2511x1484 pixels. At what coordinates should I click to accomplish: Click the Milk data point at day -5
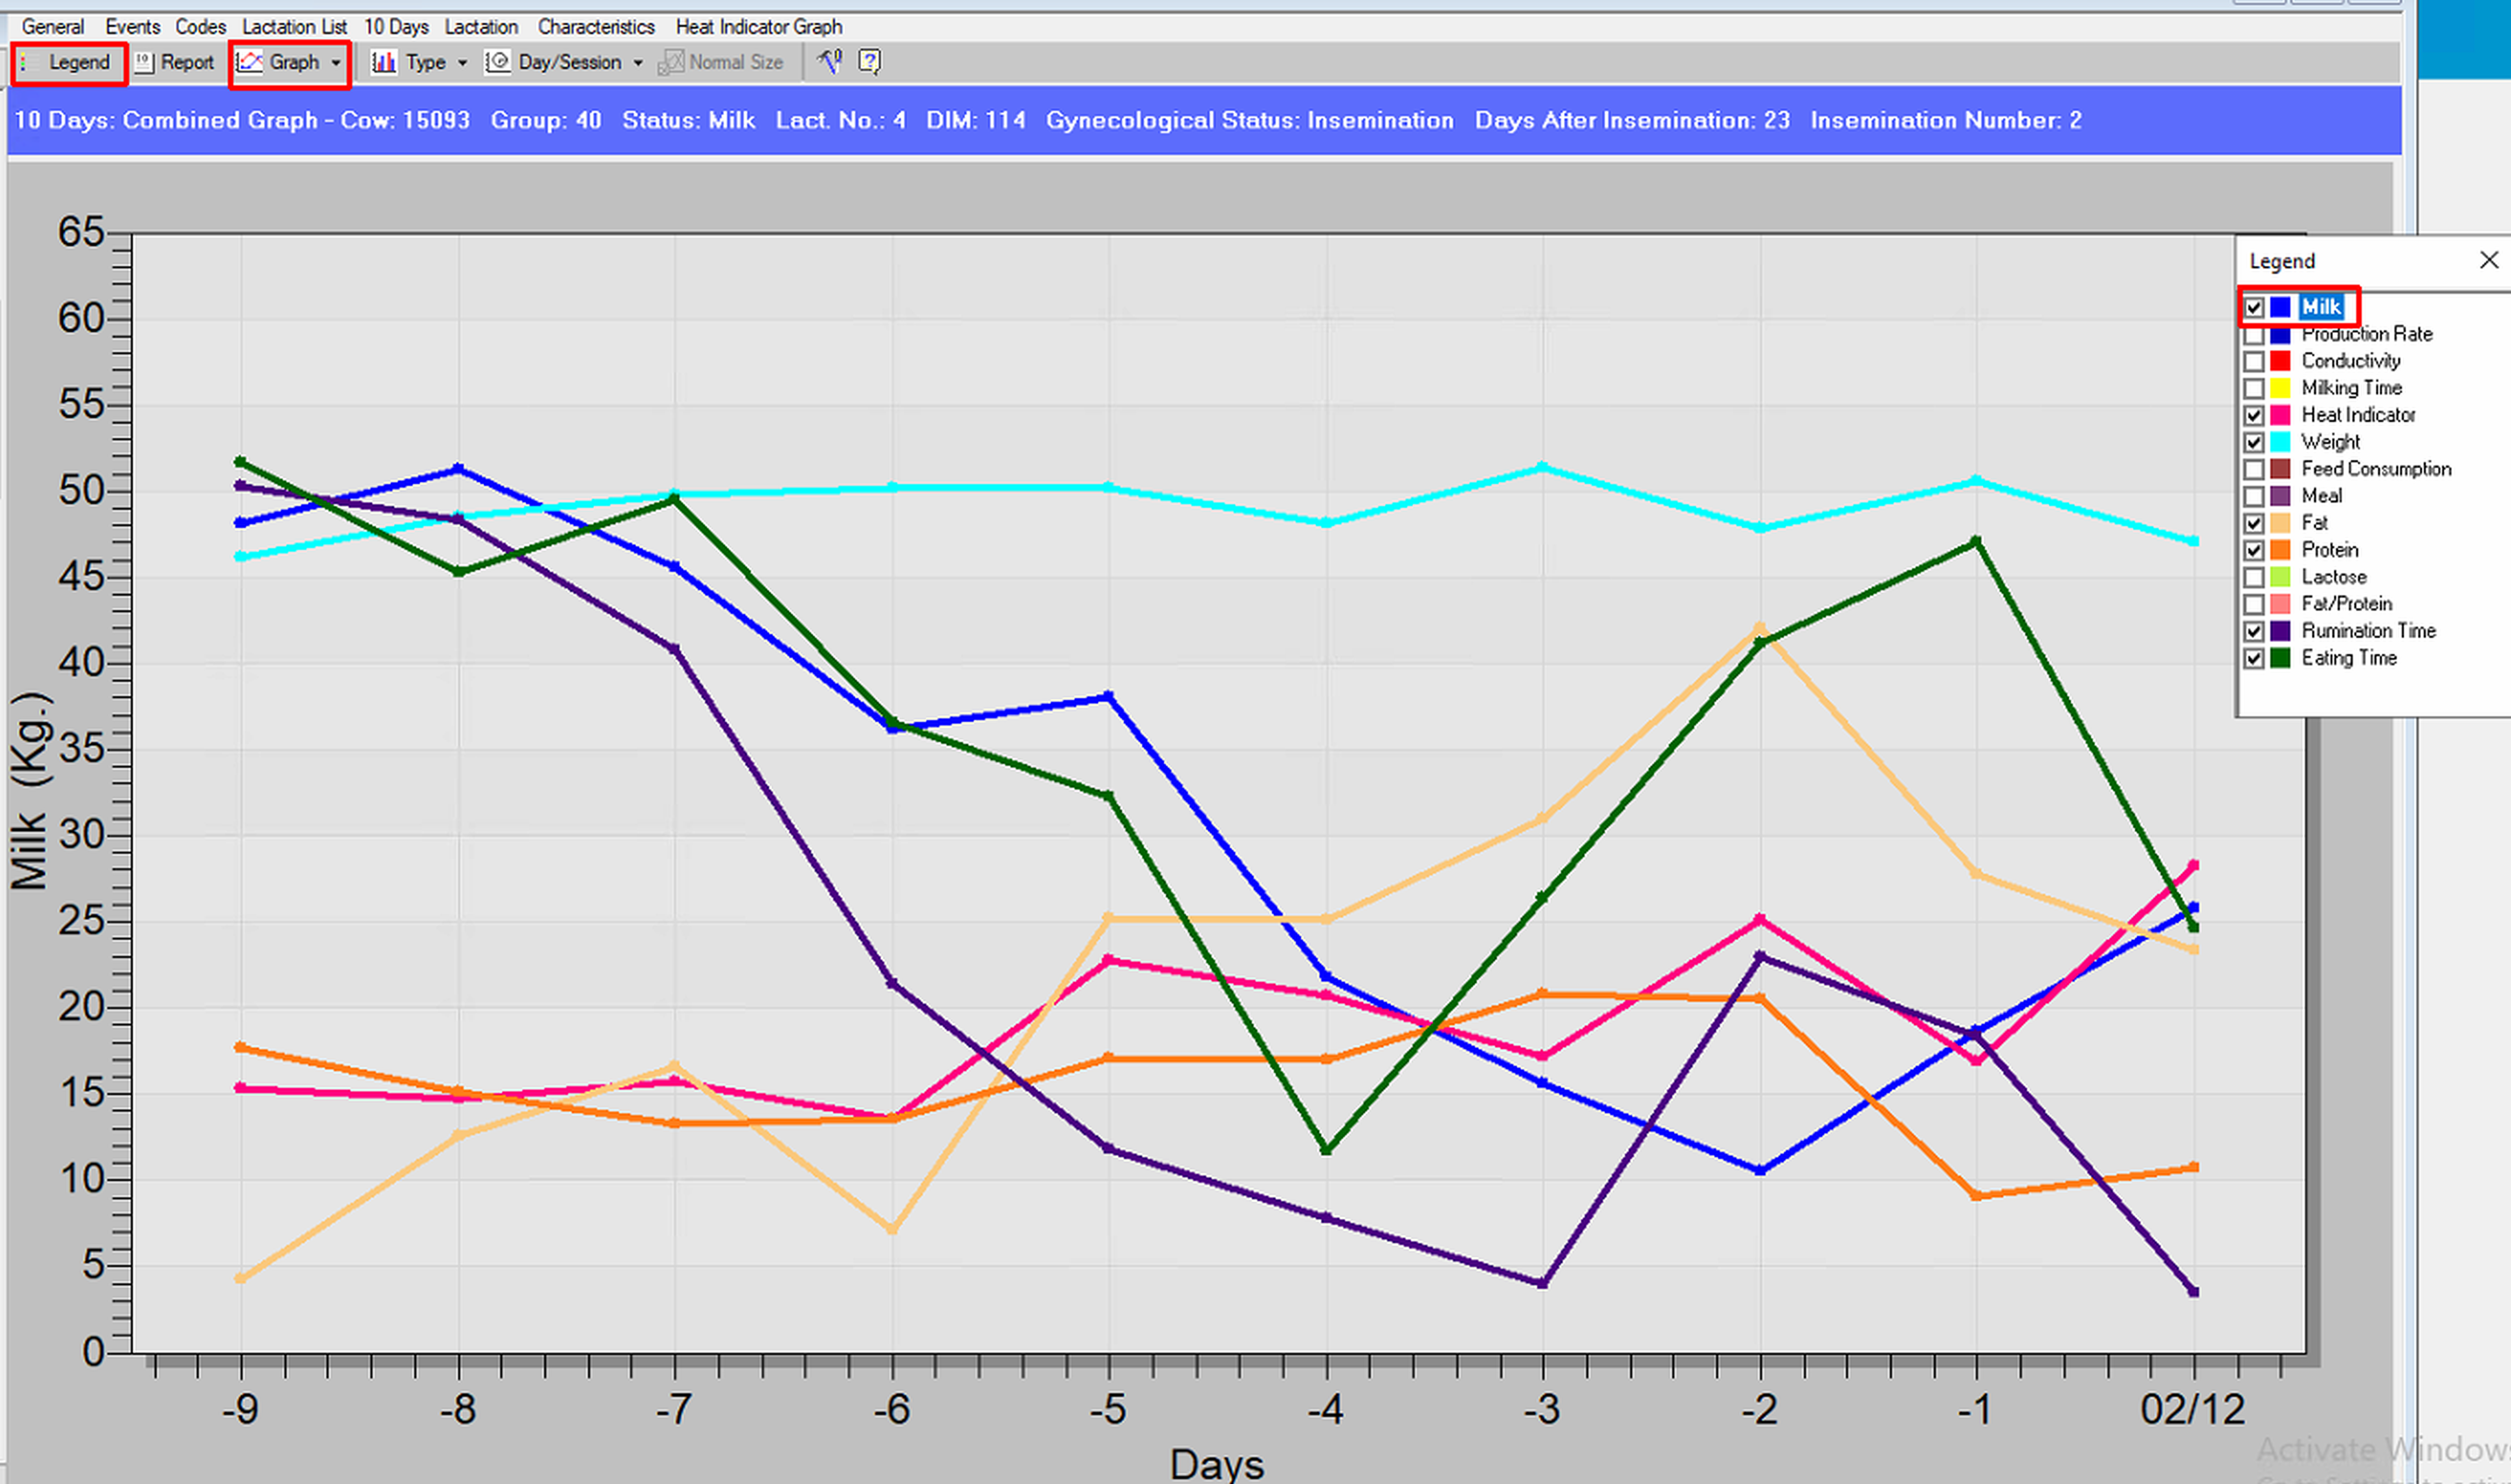point(1108,696)
